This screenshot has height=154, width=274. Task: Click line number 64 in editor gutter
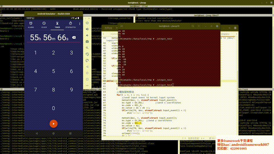[104, 95]
